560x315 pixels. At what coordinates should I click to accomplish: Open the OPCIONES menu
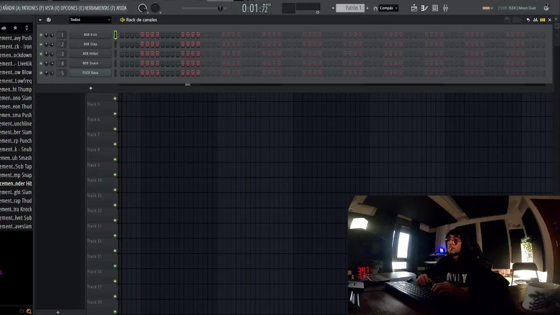(x=72, y=8)
